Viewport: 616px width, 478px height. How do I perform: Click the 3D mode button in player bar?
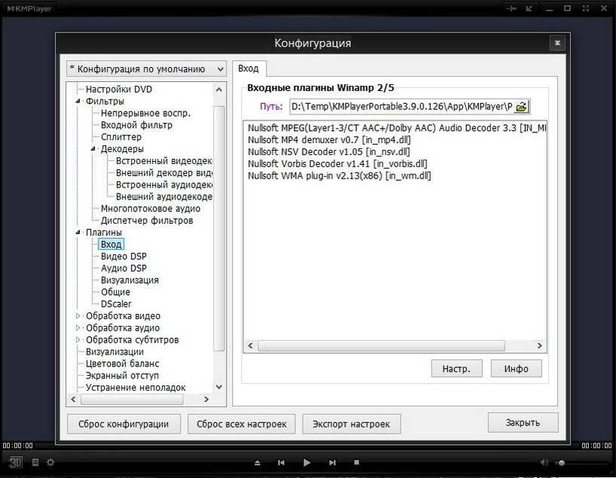point(16,462)
